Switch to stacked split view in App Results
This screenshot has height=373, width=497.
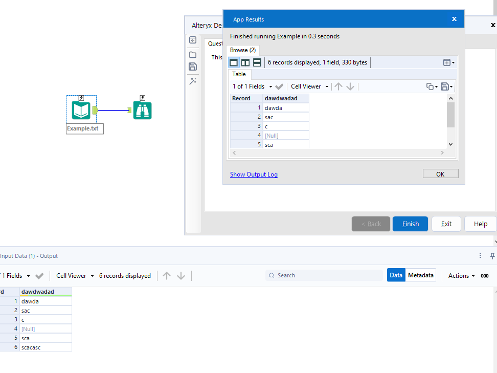pos(257,62)
